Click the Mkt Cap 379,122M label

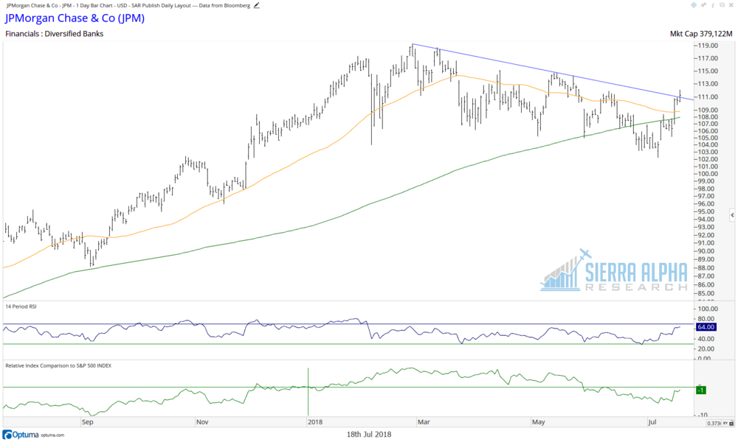(701, 34)
